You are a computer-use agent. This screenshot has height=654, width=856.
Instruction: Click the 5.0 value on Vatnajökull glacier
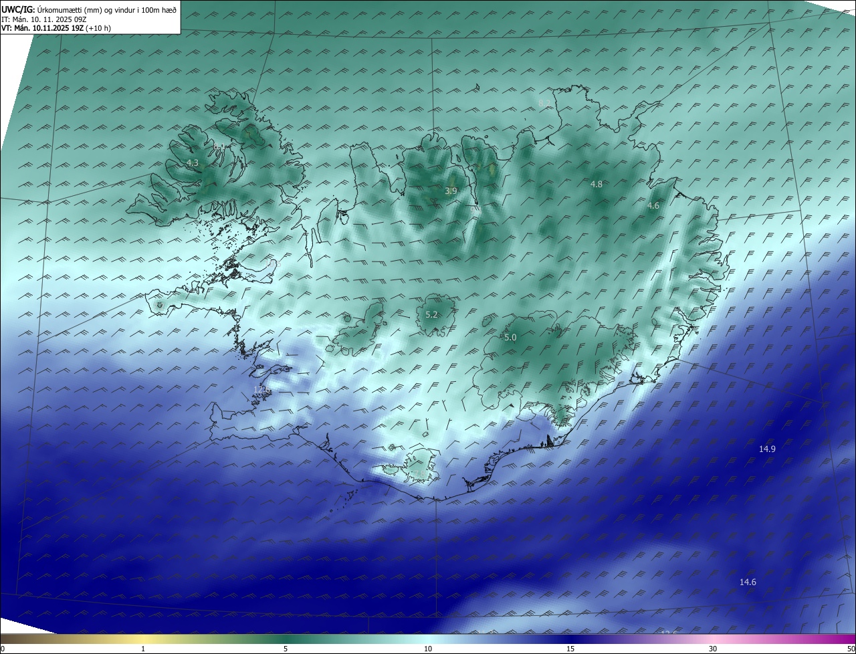(x=510, y=338)
